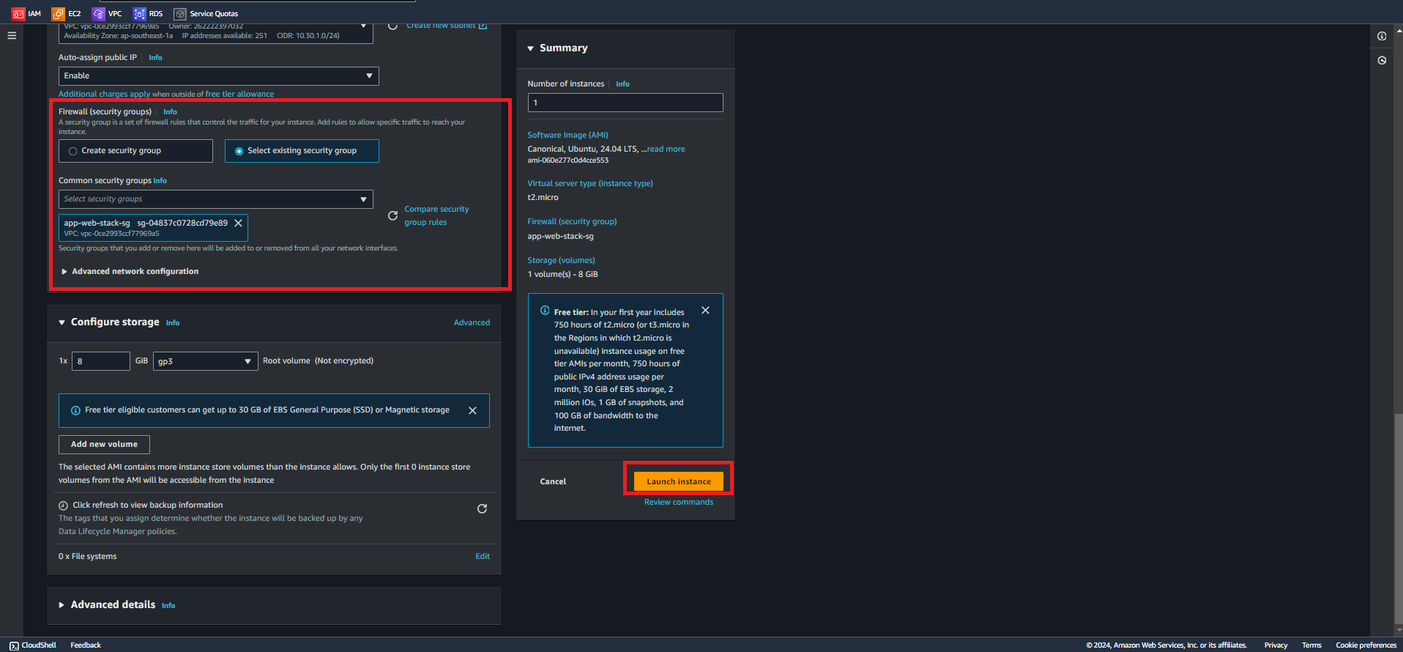The width and height of the screenshot is (1403, 652).
Task: Open the Terms footer link
Action: 1311,645
